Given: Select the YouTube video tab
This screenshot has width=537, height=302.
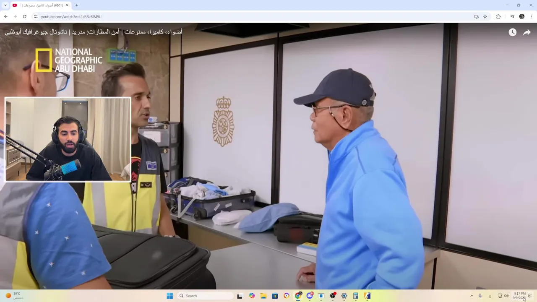Looking at the screenshot, I should coord(41,5).
